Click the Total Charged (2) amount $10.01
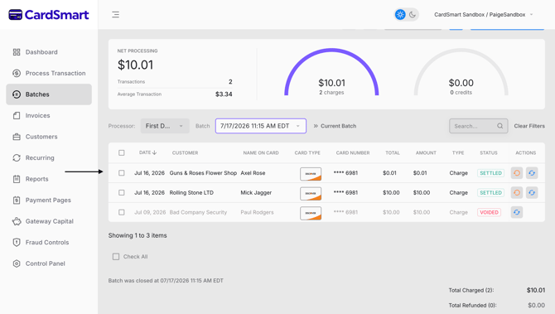The image size is (555, 314). point(535,290)
